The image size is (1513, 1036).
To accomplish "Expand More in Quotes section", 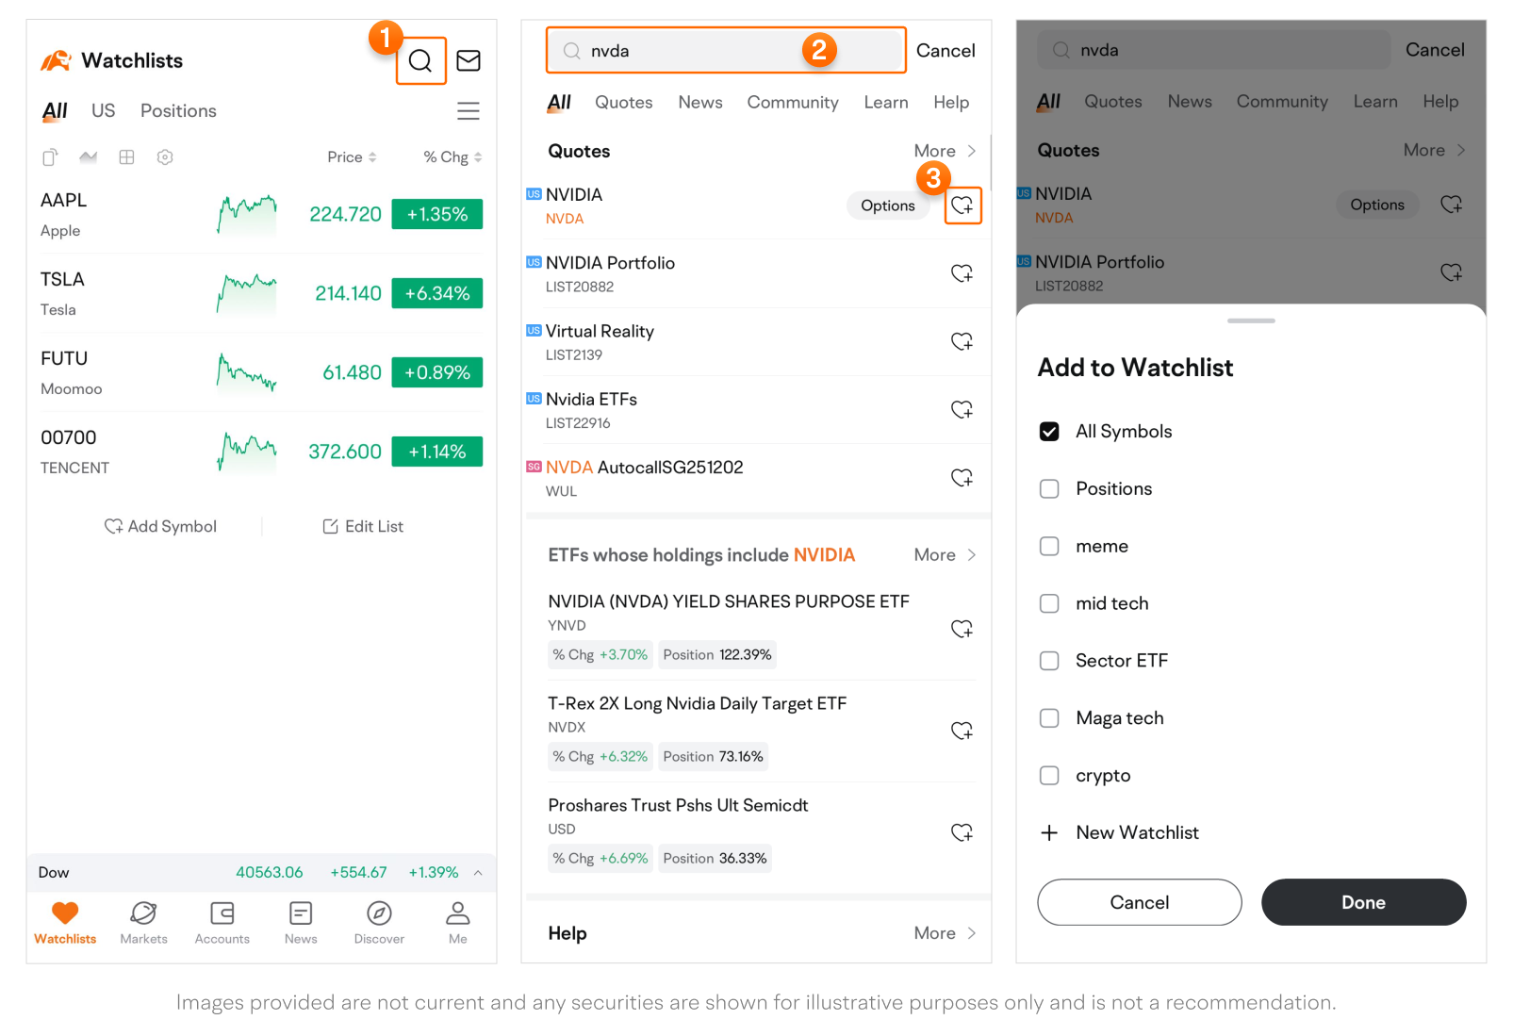I will [945, 151].
